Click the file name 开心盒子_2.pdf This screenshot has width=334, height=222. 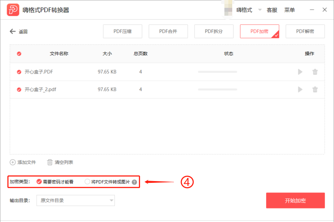[x=40, y=90]
